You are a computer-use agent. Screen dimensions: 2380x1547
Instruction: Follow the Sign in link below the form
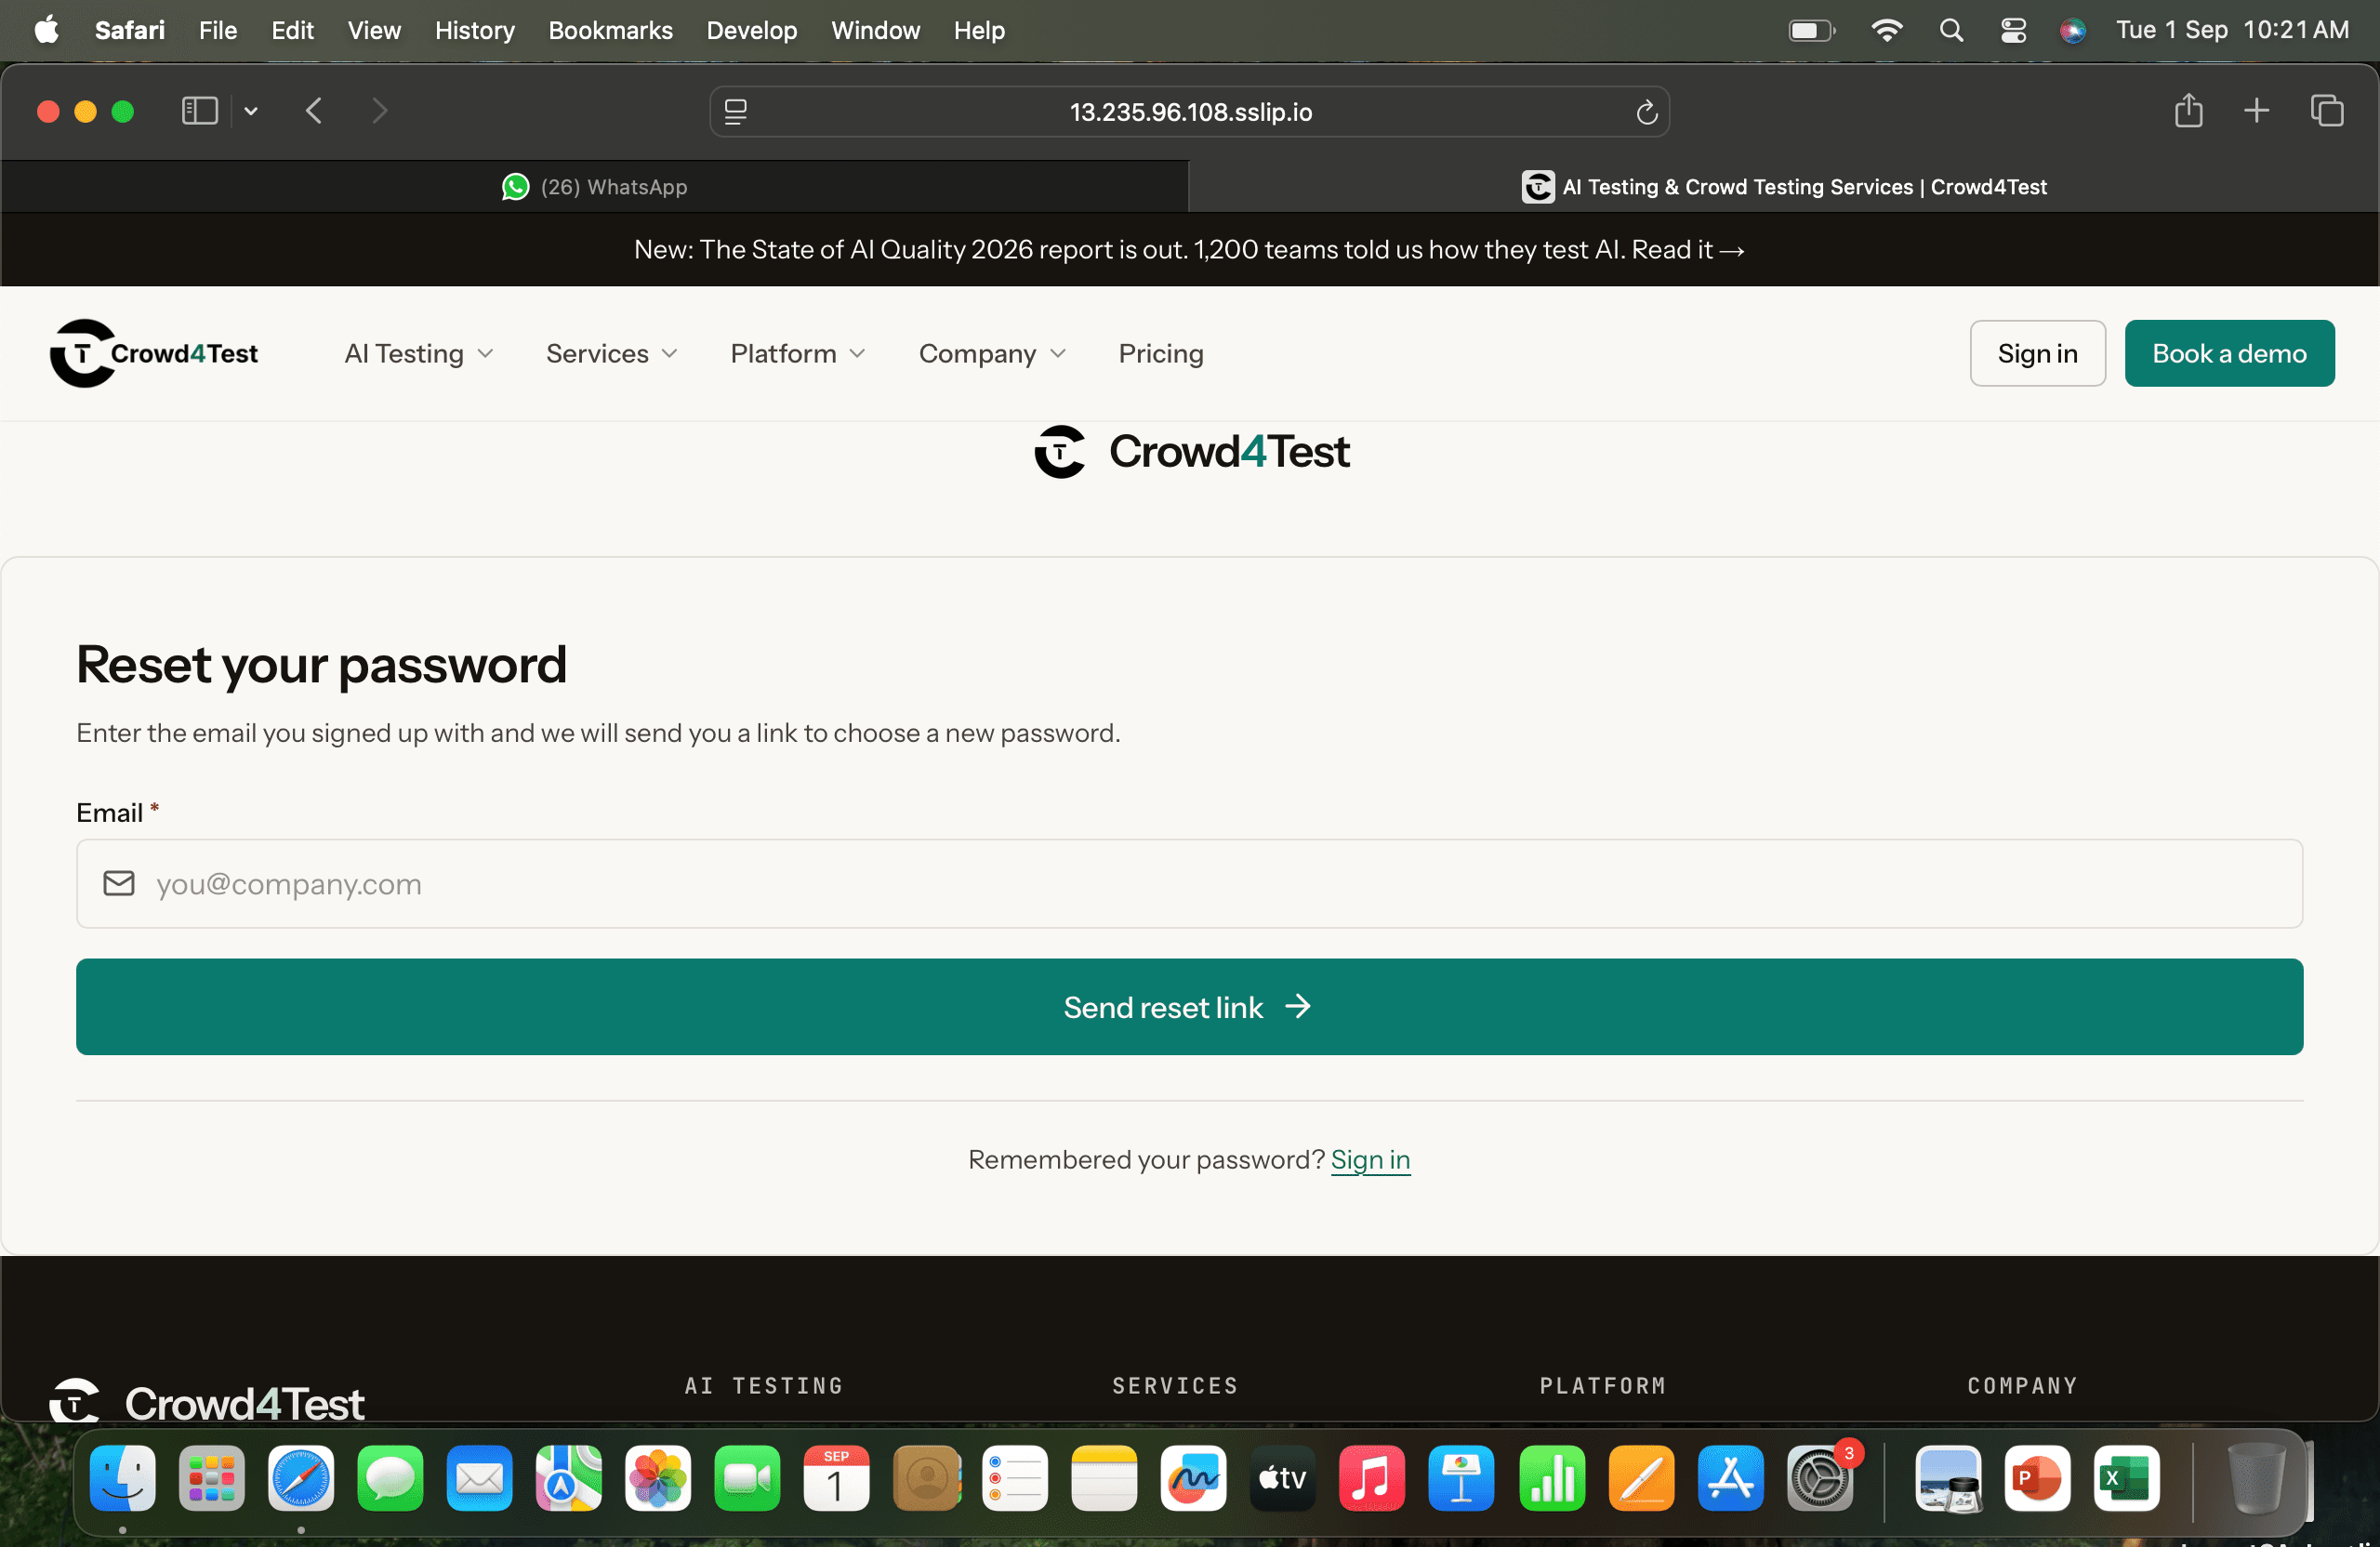pos(1370,1160)
